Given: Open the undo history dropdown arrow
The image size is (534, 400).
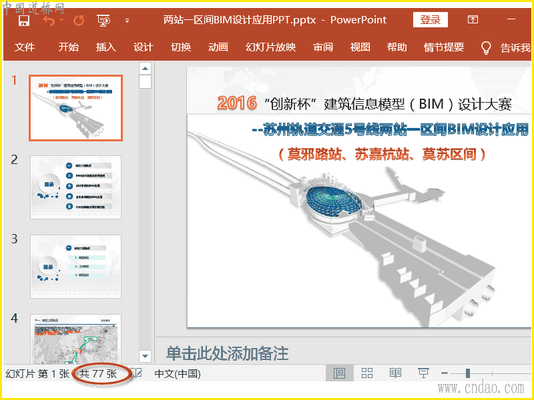Looking at the screenshot, I should [61, 20].
